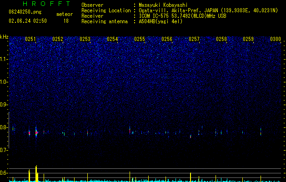This screenshot has height=182, width=286.
Task: Click the 0300 time marker
Action: [276, 39]
